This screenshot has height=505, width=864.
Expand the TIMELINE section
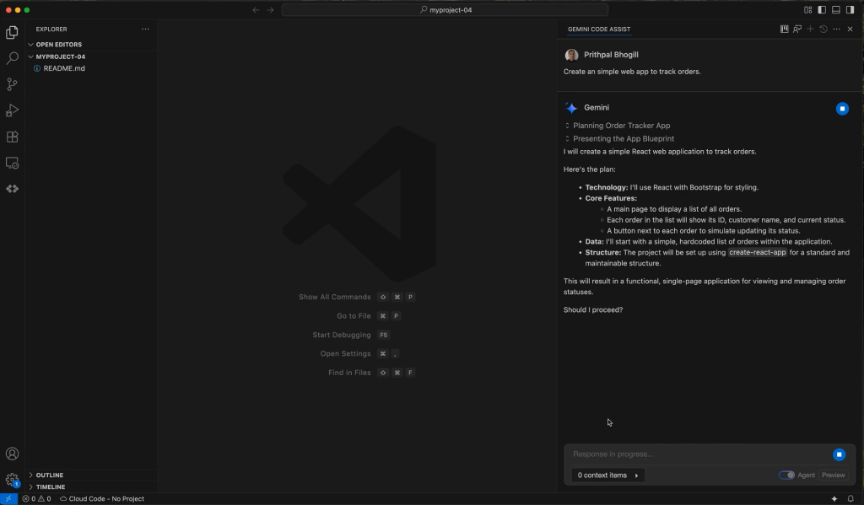[47, 486]
